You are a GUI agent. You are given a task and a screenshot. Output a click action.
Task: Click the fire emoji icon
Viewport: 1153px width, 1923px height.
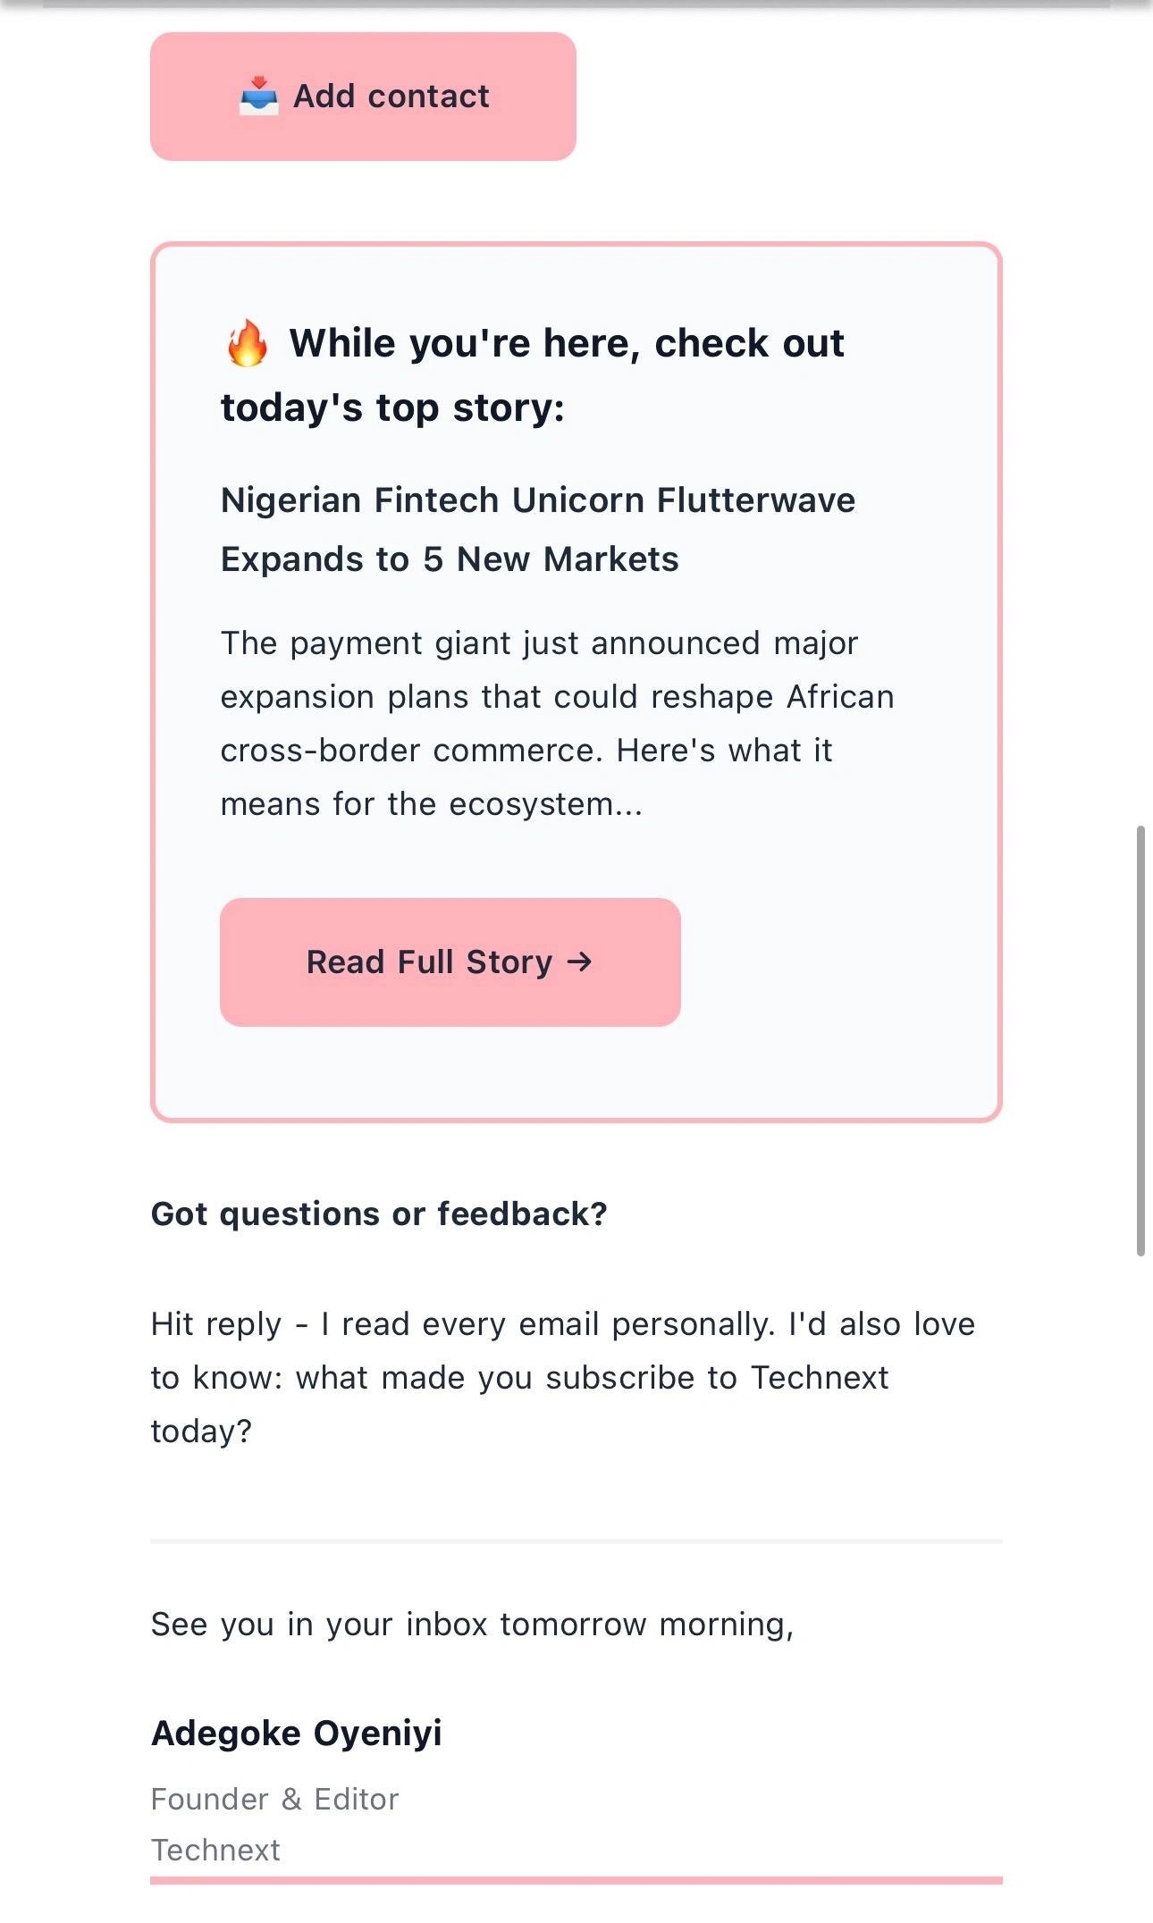tap(247, 344)
